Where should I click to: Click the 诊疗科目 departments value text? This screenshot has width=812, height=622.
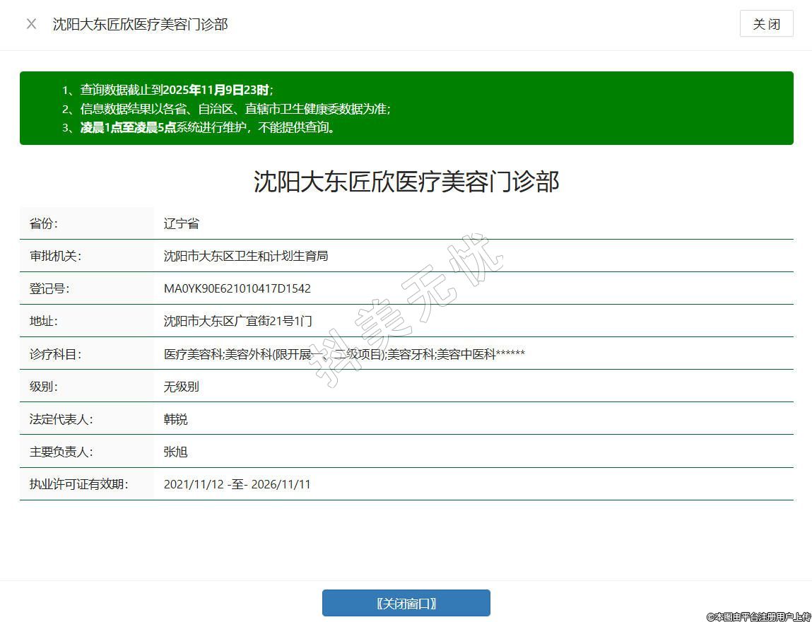[344, 354]
